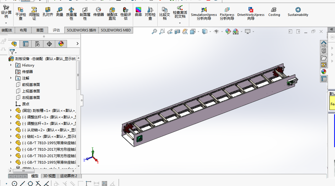The height and width of the screenshot is (186, 335).
Task: Select the 传感器 folder in tree
Action: [x=27, y=72]
